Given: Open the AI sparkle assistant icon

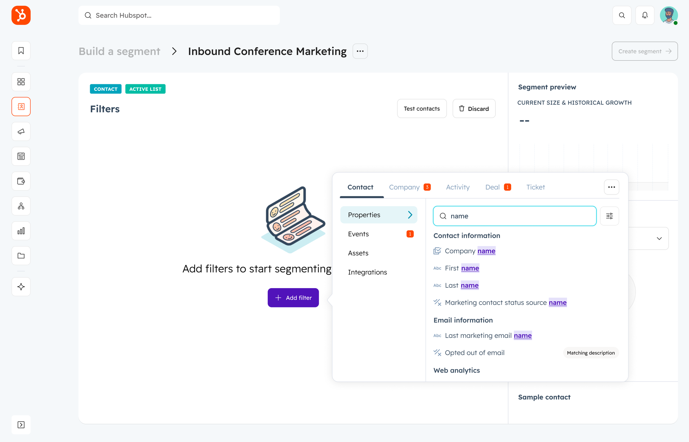Looking at the screenshot, I should tap(21, 287).
